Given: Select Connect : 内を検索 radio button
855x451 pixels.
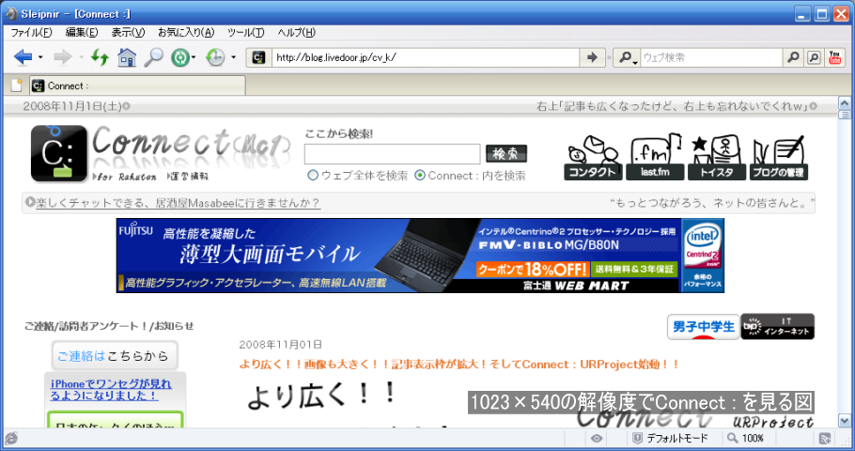Looking at the screenshot, I should [420, 176].
